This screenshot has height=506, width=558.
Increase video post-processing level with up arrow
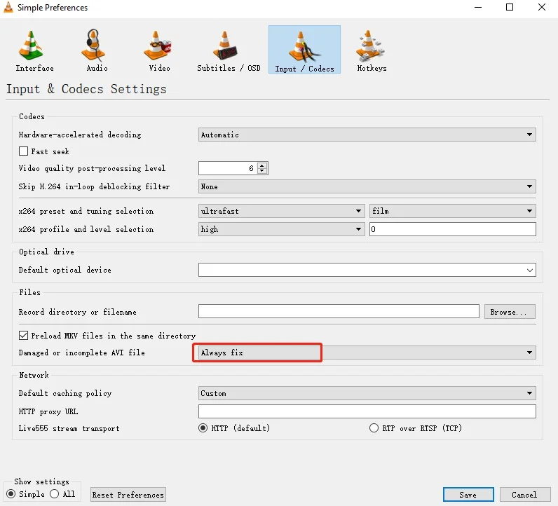click(x=262, y=165)
